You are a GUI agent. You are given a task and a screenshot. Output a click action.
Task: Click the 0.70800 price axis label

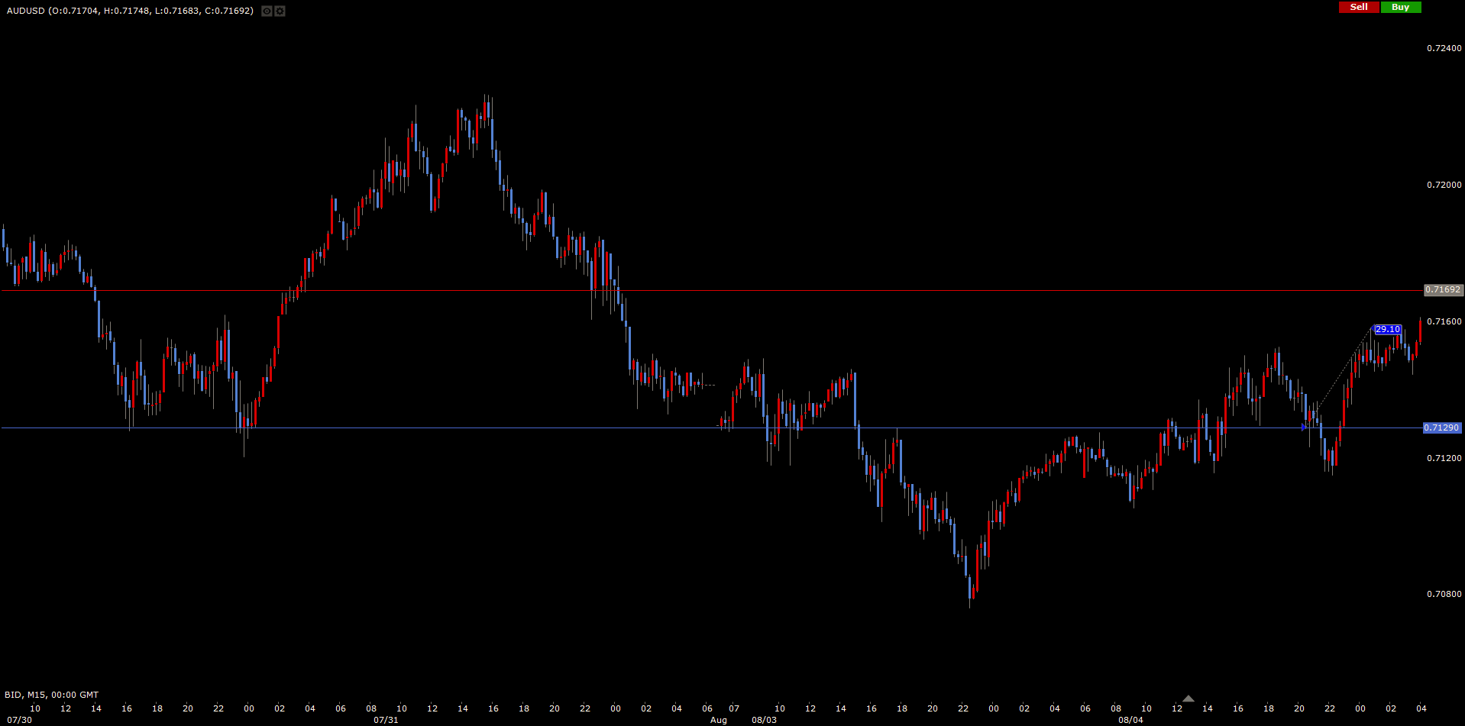tap(1444, 594)
